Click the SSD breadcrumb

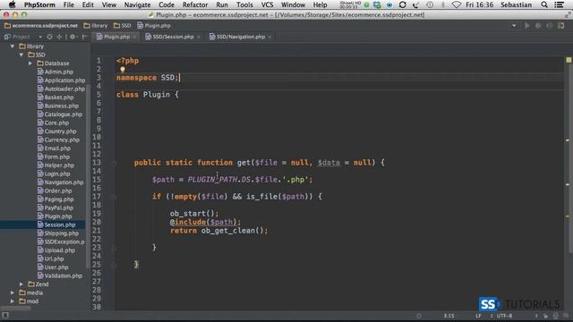tap(123, 26)
